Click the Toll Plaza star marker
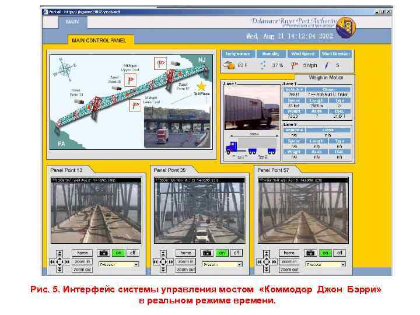This screenshot has height=315, width=420. [x=201, y=86]
